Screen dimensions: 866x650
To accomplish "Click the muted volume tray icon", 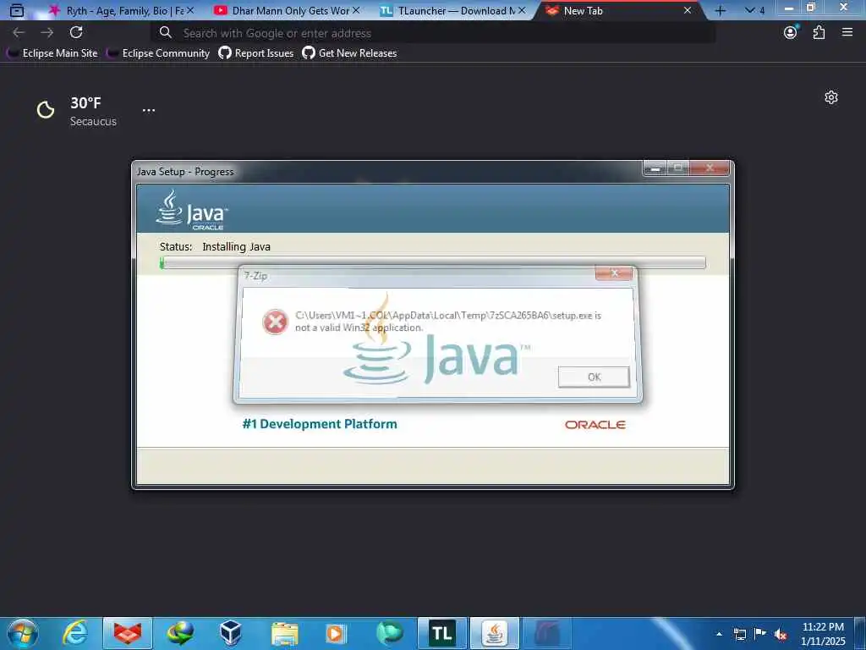I will click(x=781, y=634).
